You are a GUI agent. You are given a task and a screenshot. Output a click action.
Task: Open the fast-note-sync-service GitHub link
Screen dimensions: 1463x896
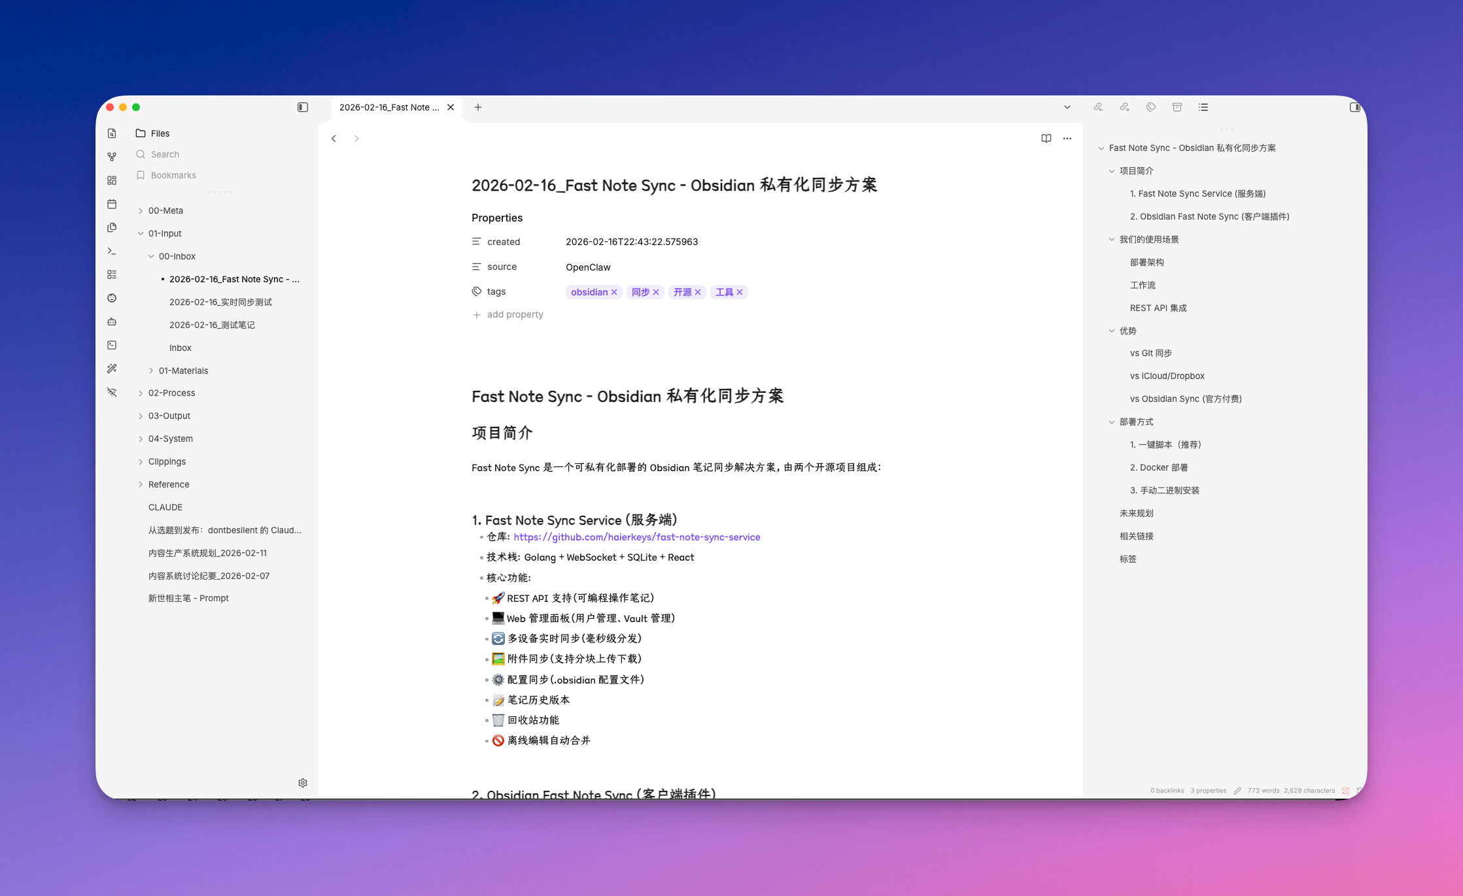(636, 537)
